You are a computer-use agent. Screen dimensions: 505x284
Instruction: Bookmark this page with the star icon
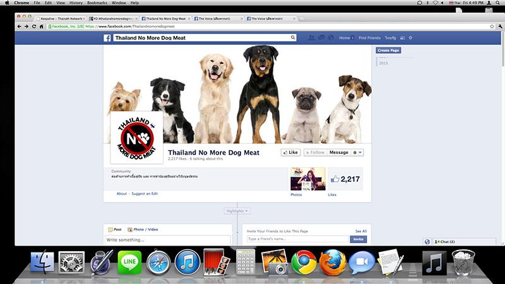(x=492, y=27)
